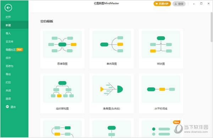Maximize the MindMaster window

coord(201,4)
